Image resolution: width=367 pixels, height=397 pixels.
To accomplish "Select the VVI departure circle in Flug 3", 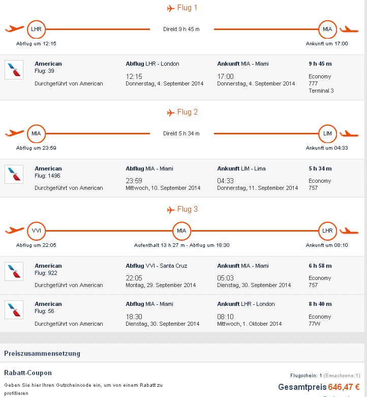I will (x=36, y=231).
